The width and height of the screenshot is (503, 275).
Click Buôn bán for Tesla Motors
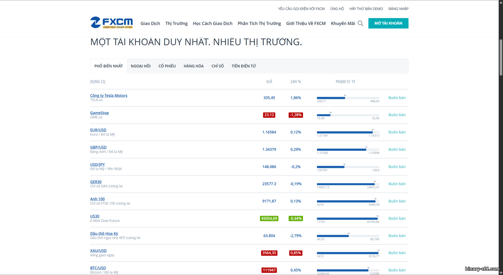(x=397, y=98)
